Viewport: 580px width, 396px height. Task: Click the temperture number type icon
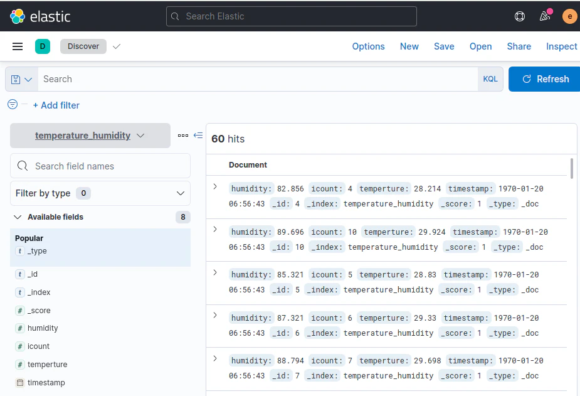click(20, 365)
